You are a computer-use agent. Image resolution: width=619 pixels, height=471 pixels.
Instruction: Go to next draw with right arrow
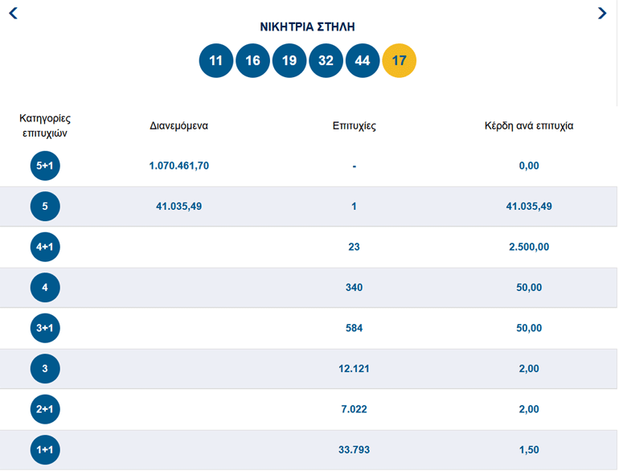pos(602,13)
